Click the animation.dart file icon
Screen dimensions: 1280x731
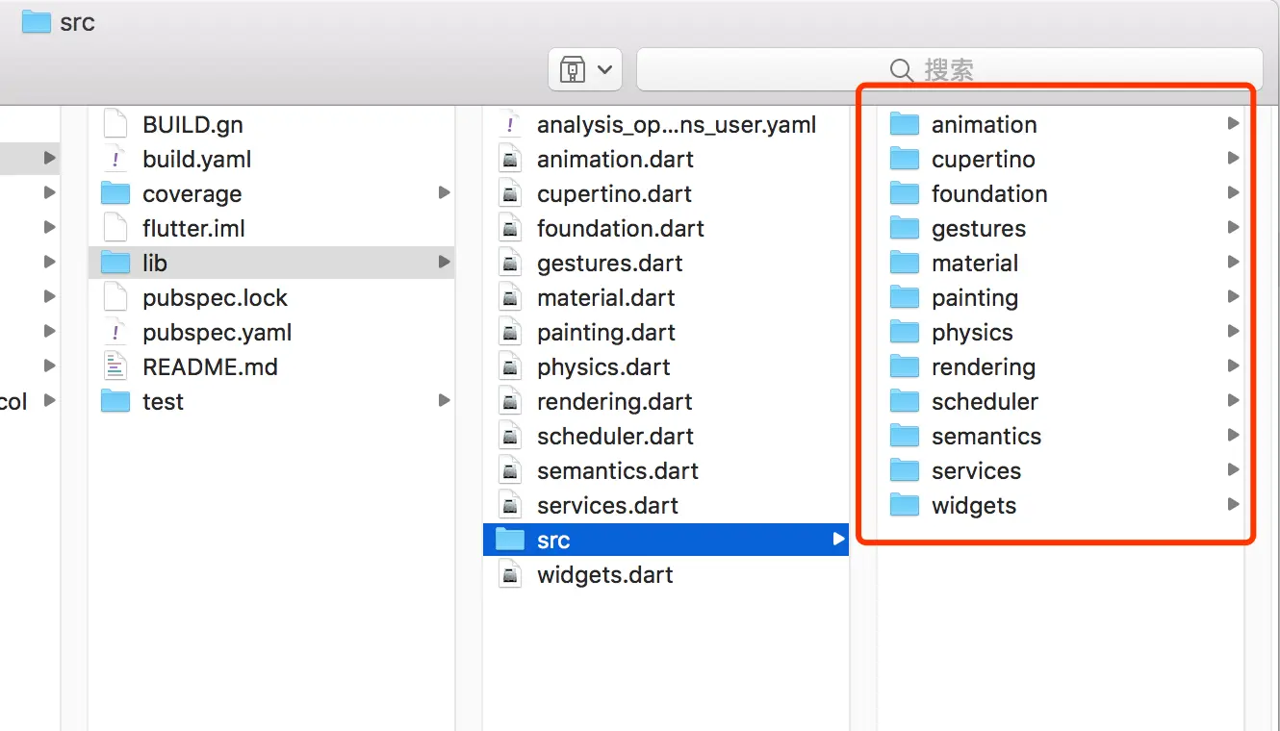tap(510, 159)
